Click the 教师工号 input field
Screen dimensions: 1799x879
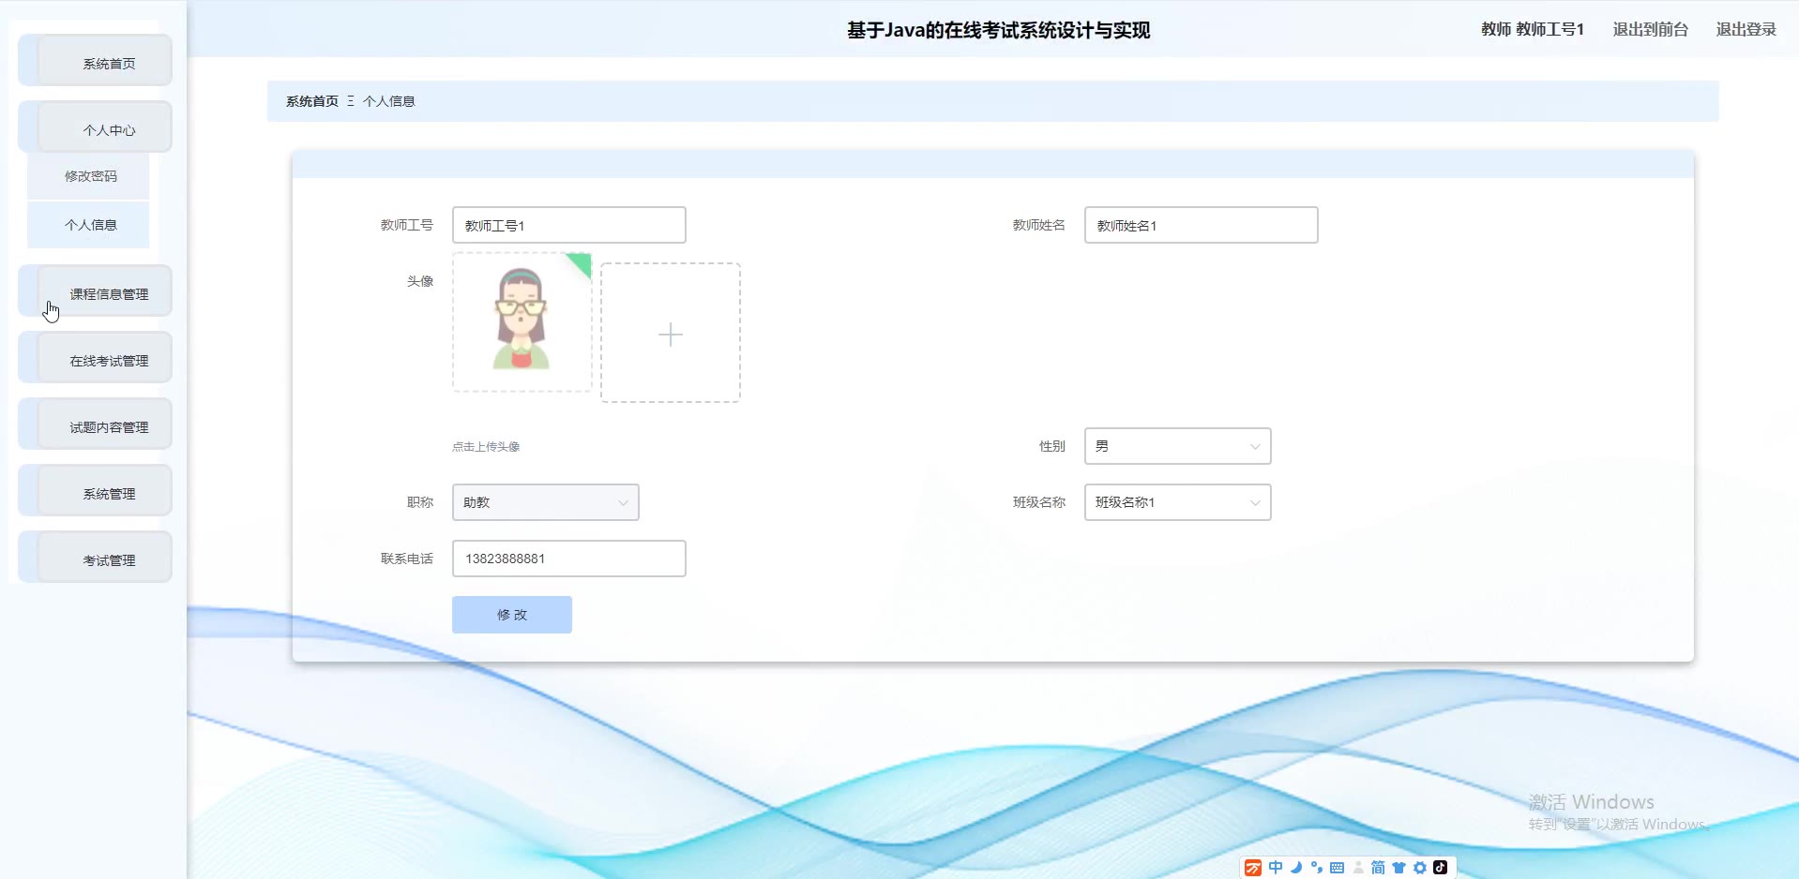[569, 225]
